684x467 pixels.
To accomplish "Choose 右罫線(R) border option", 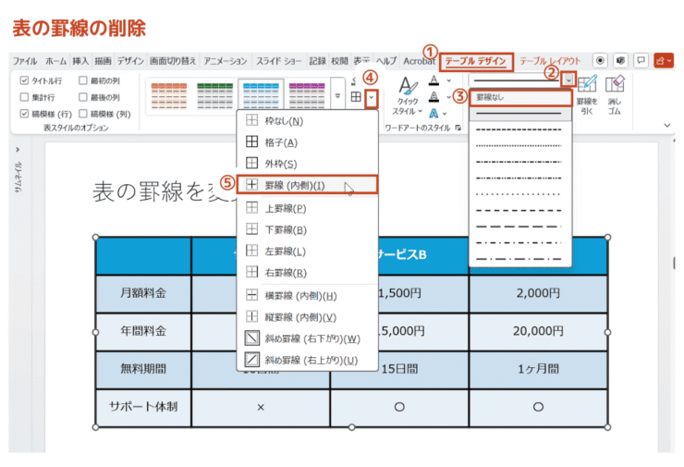I will click(x=307, y=273).
